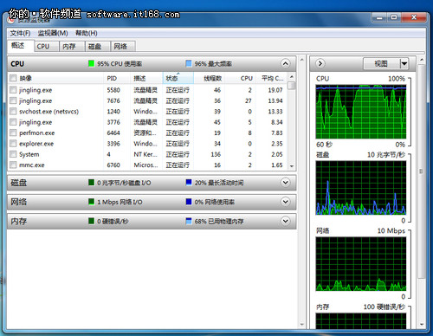Check the perfmon.exe checkbox
This screenshot has width=433, height=336.
tap(13, 132)
